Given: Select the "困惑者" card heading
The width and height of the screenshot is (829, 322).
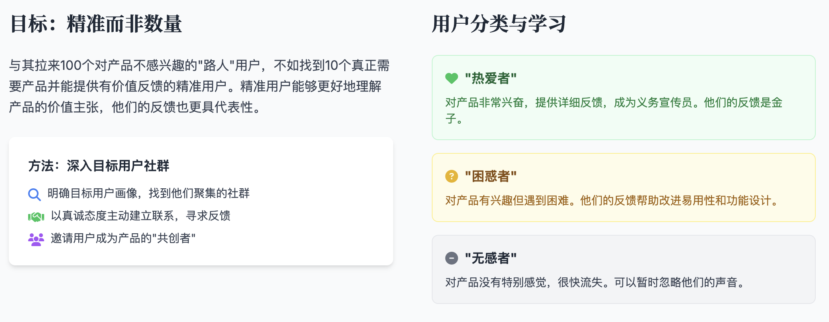Looking at the screenshot, I should 490,176.
